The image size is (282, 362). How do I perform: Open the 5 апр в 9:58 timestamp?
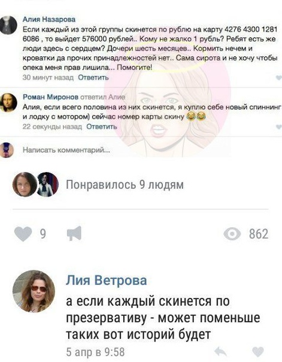[95, 352]
